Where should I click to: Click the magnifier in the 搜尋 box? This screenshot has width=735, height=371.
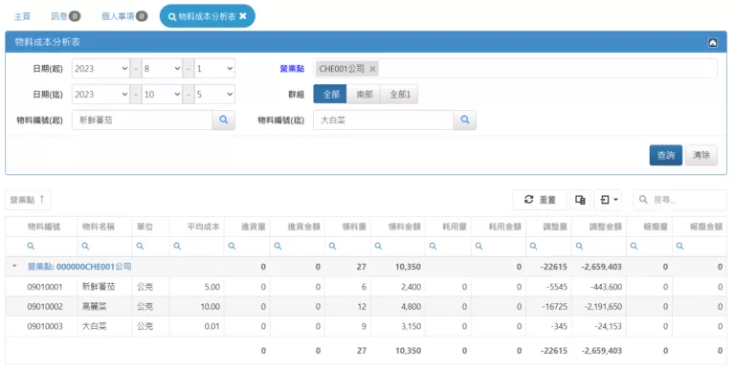(643, 200)
